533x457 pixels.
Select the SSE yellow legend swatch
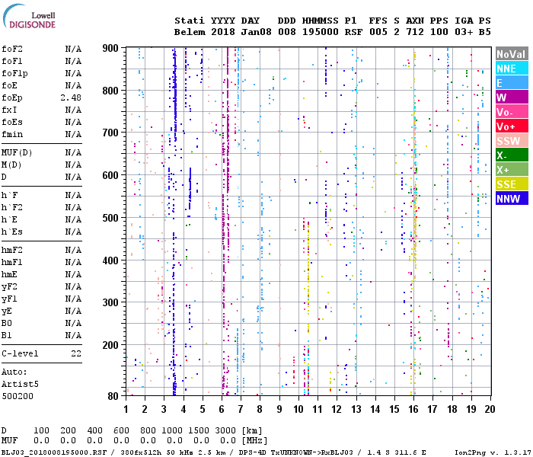click(x=512, y=184)
